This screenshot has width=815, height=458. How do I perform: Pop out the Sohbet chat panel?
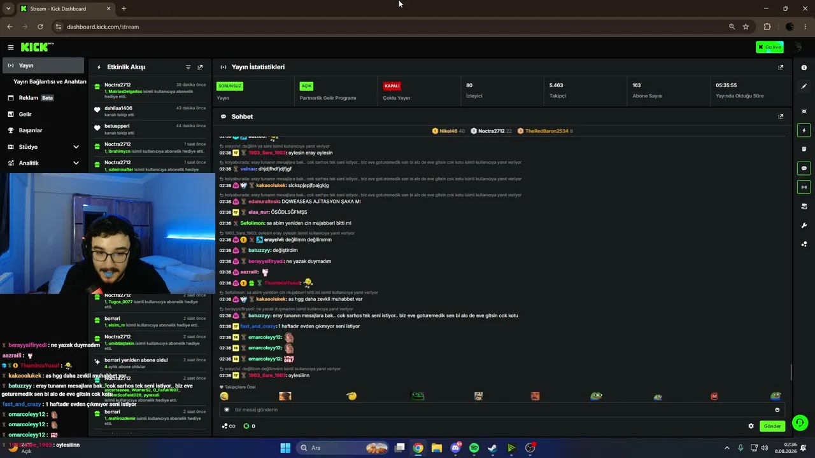pyautogui.click(x=781, y=116)
